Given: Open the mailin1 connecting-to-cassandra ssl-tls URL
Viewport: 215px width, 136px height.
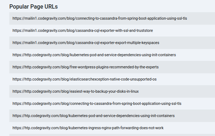Looking at the screenshot, I should 100,18.
